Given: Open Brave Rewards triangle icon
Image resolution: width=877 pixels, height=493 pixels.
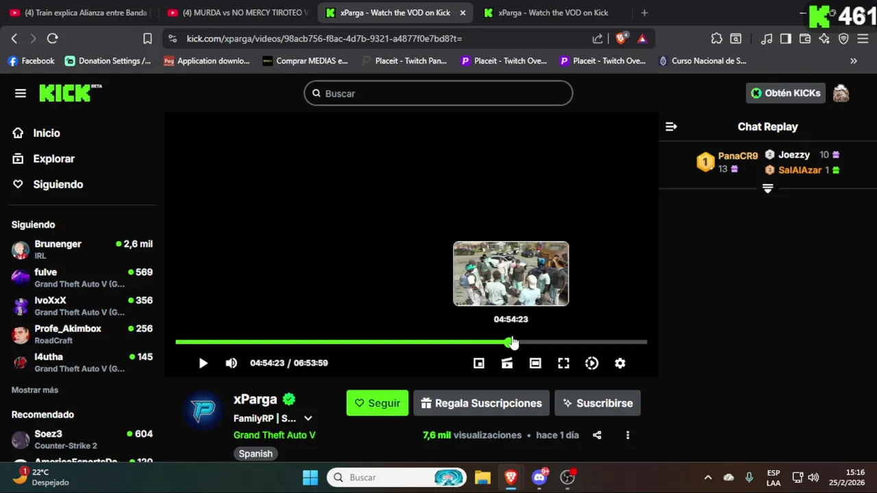Looking at the screenshot, I should tap(642, 39).
